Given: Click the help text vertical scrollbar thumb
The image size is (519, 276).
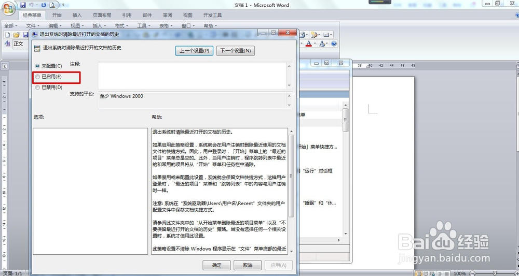Looking at the screenshot, I should [291, 176].
